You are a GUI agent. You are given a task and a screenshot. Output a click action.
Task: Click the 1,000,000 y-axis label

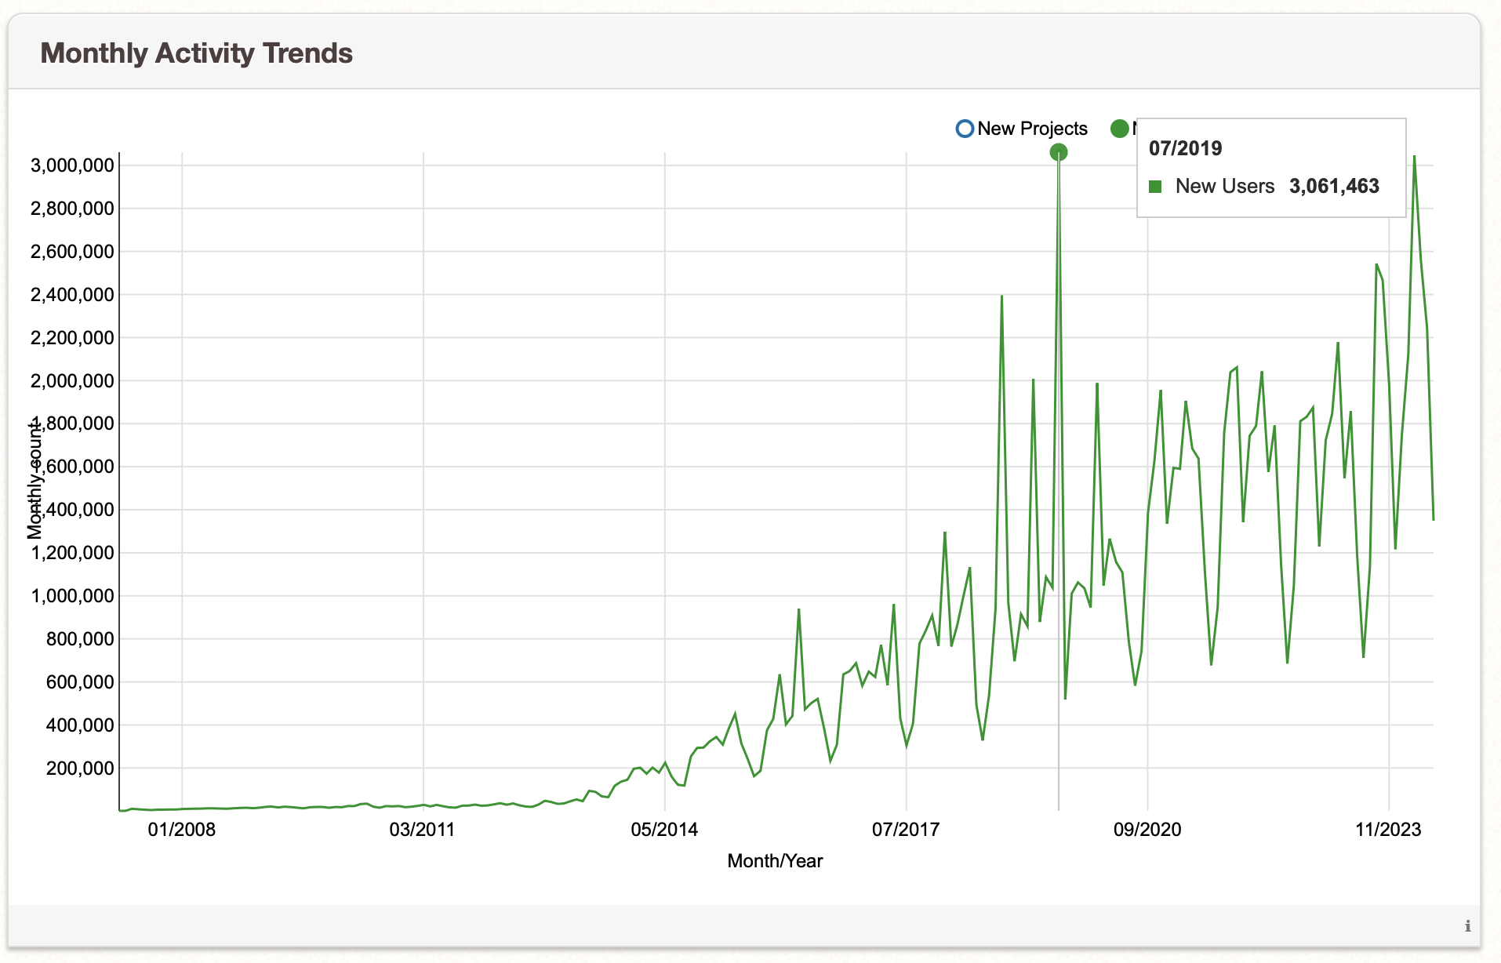click(x=72, y=596)
